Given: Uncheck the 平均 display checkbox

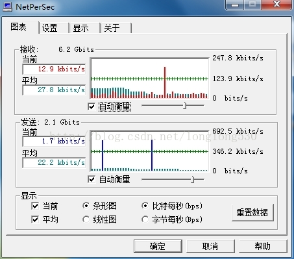Looking at the screenshot, I should pos(35,219).
